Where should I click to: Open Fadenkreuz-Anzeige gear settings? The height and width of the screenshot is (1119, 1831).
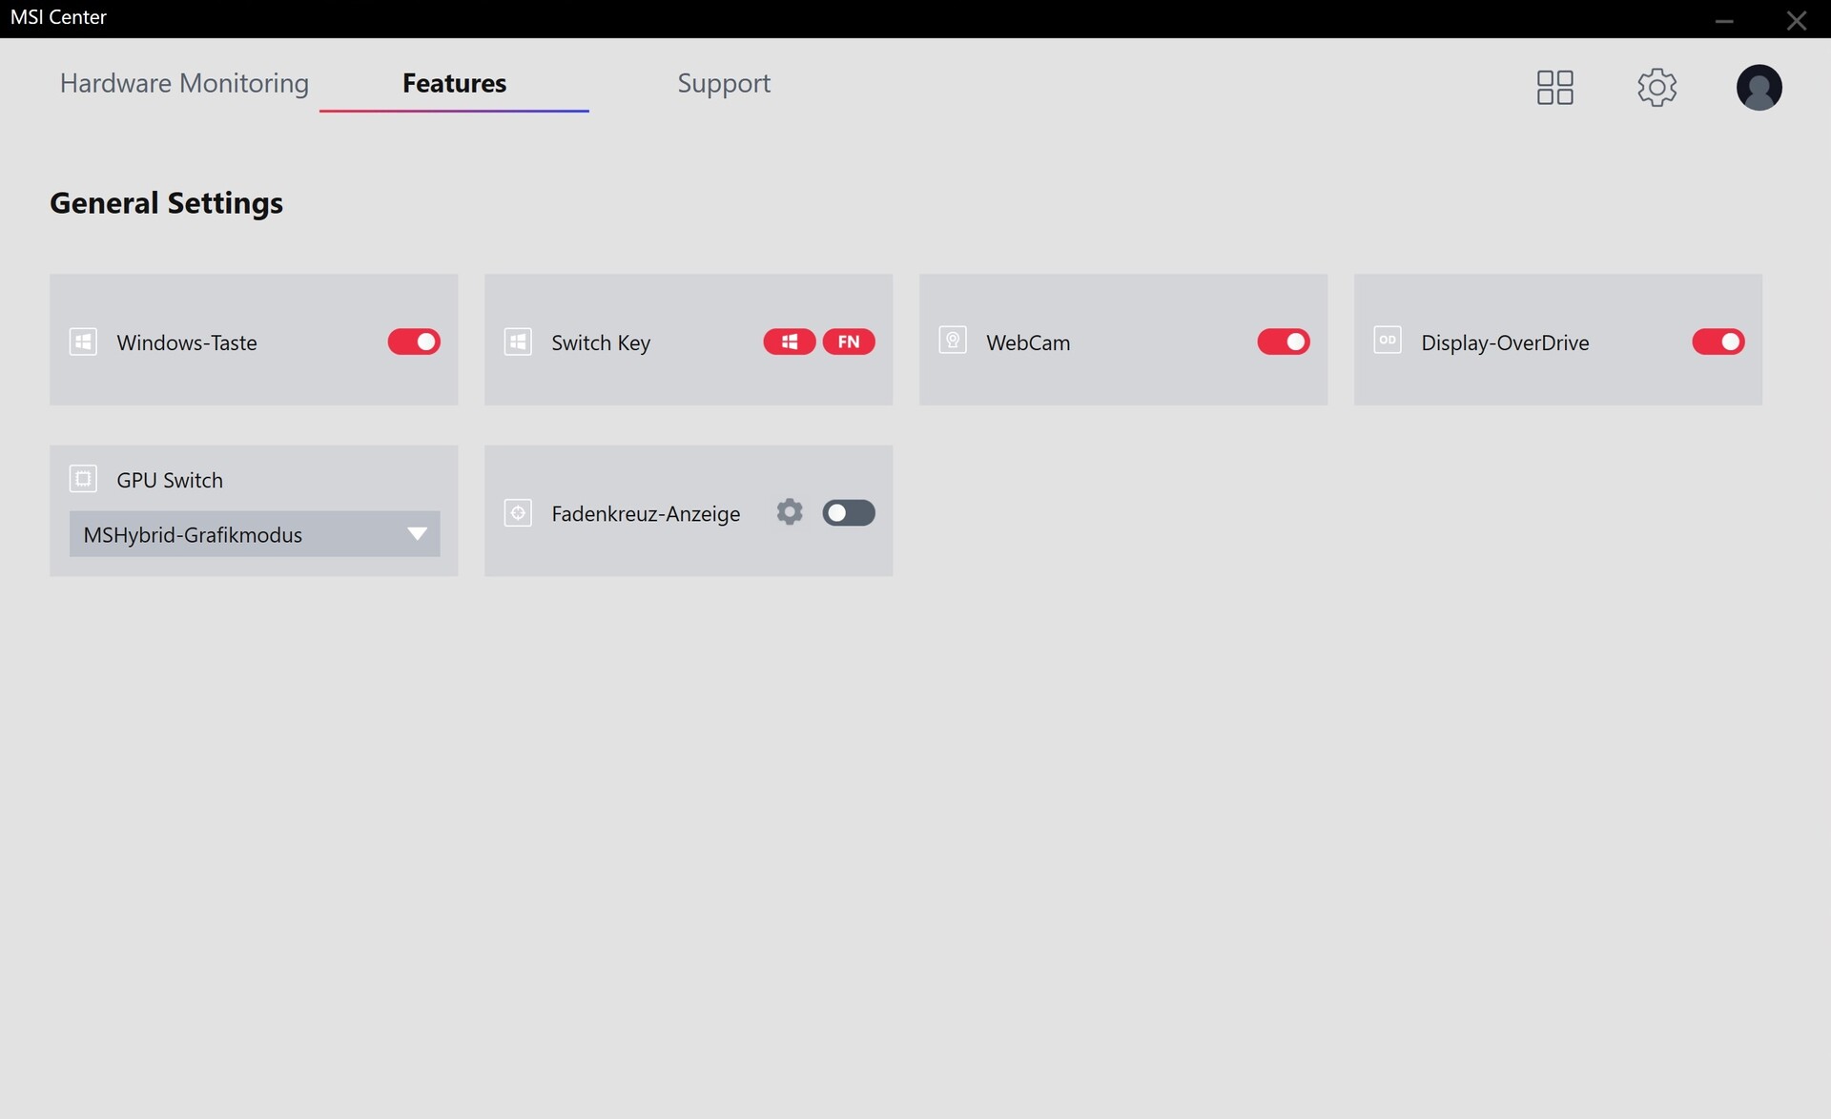click(790, 512)
